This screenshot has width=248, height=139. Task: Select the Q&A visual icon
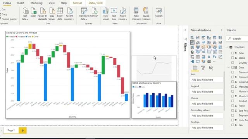pyautogui.click(x=198, y=62)
